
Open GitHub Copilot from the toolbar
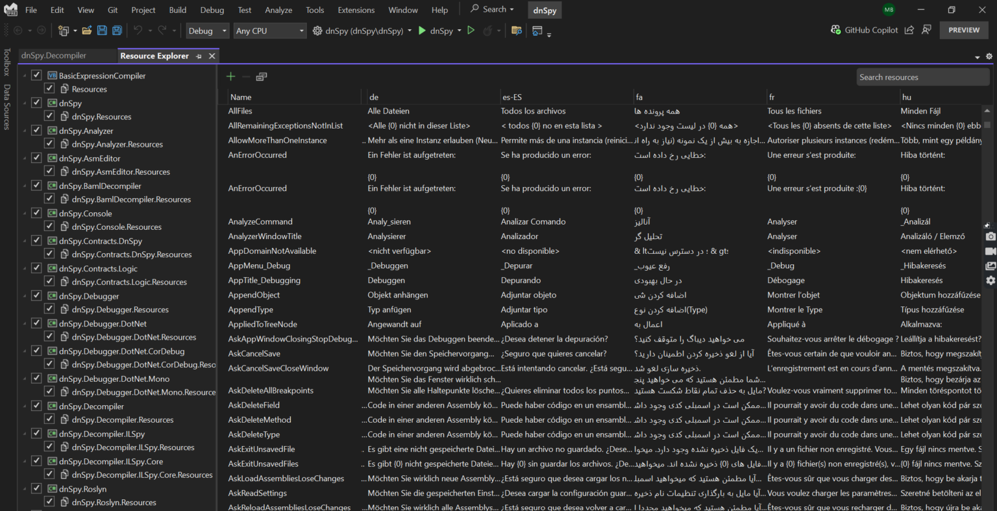point(863,30)
